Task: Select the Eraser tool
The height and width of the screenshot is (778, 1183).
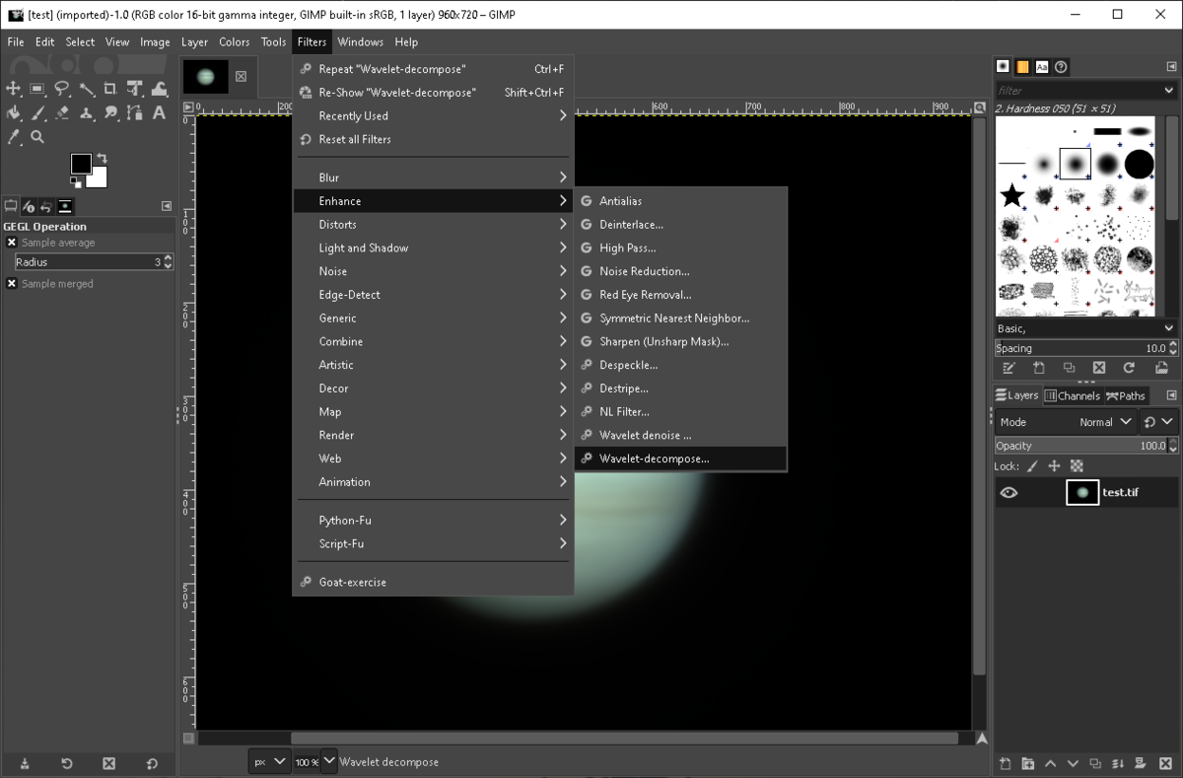Action: pos(62,113)
